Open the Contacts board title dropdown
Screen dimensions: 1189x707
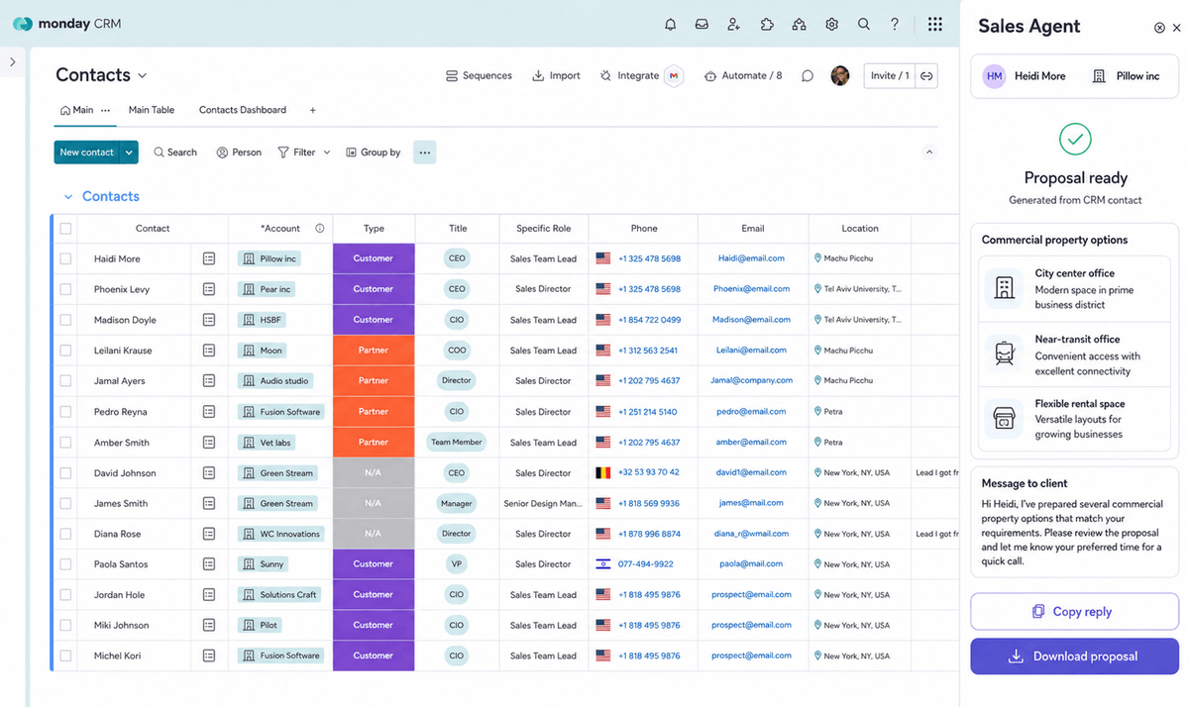click(142, 75)
